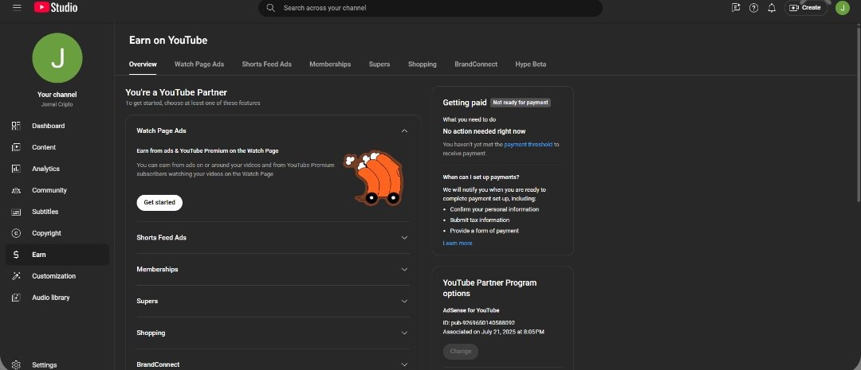Click 'Confirm your personal information' bullet

(494, 209)
